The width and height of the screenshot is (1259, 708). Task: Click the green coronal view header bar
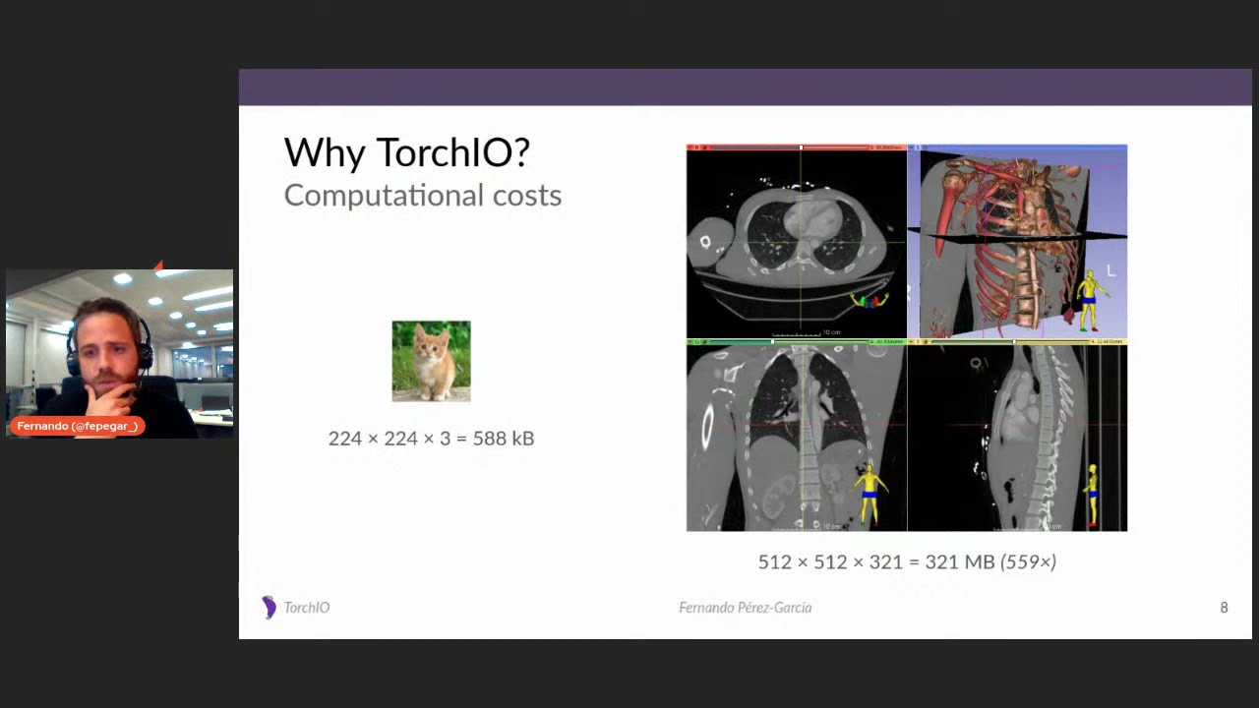(x=797, y=342)
